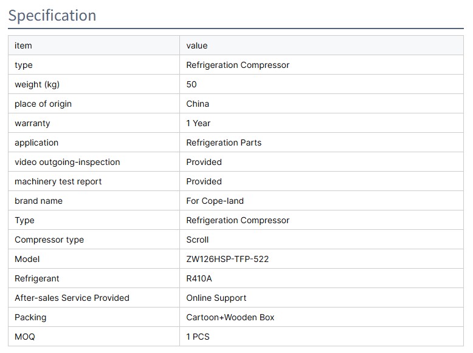Click the China value cell
Viewport: 473px width, 353px height.
(x=198, y=104)
